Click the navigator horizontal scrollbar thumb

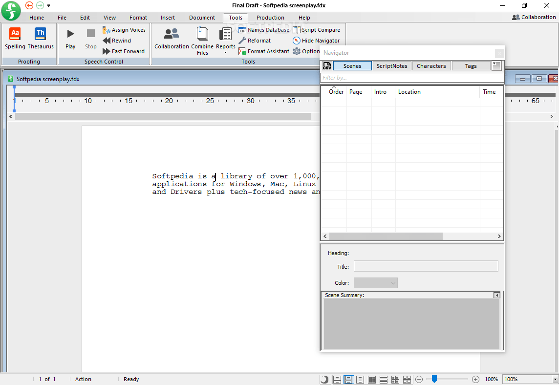point(386,236)
